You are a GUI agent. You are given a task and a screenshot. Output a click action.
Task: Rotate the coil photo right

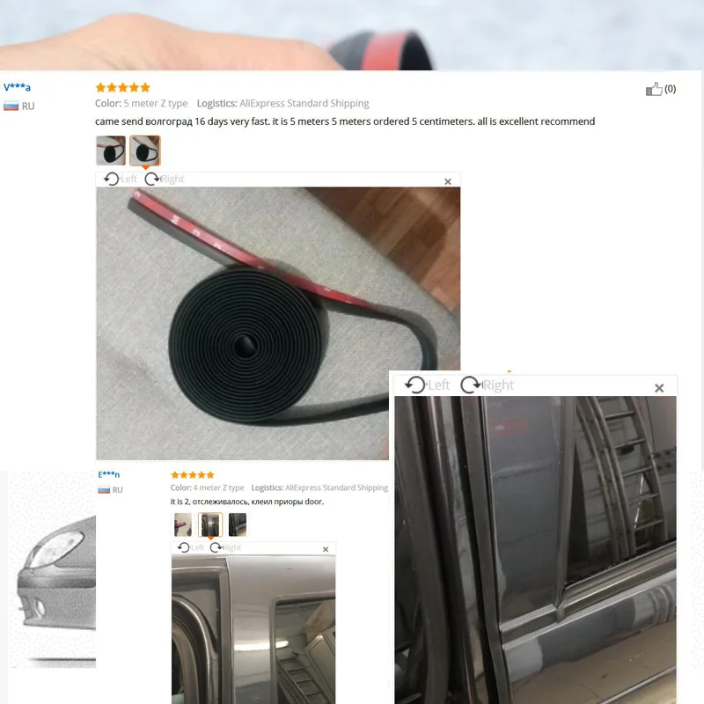(164, 180)
